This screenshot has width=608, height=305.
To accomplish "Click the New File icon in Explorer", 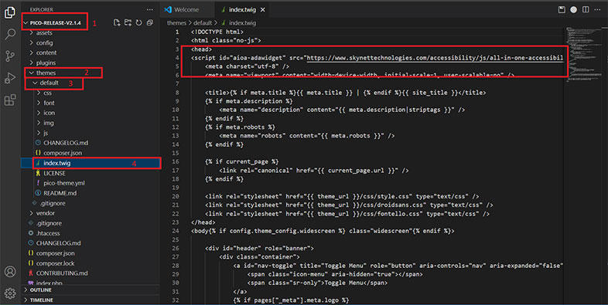I will tap(117, 23).
